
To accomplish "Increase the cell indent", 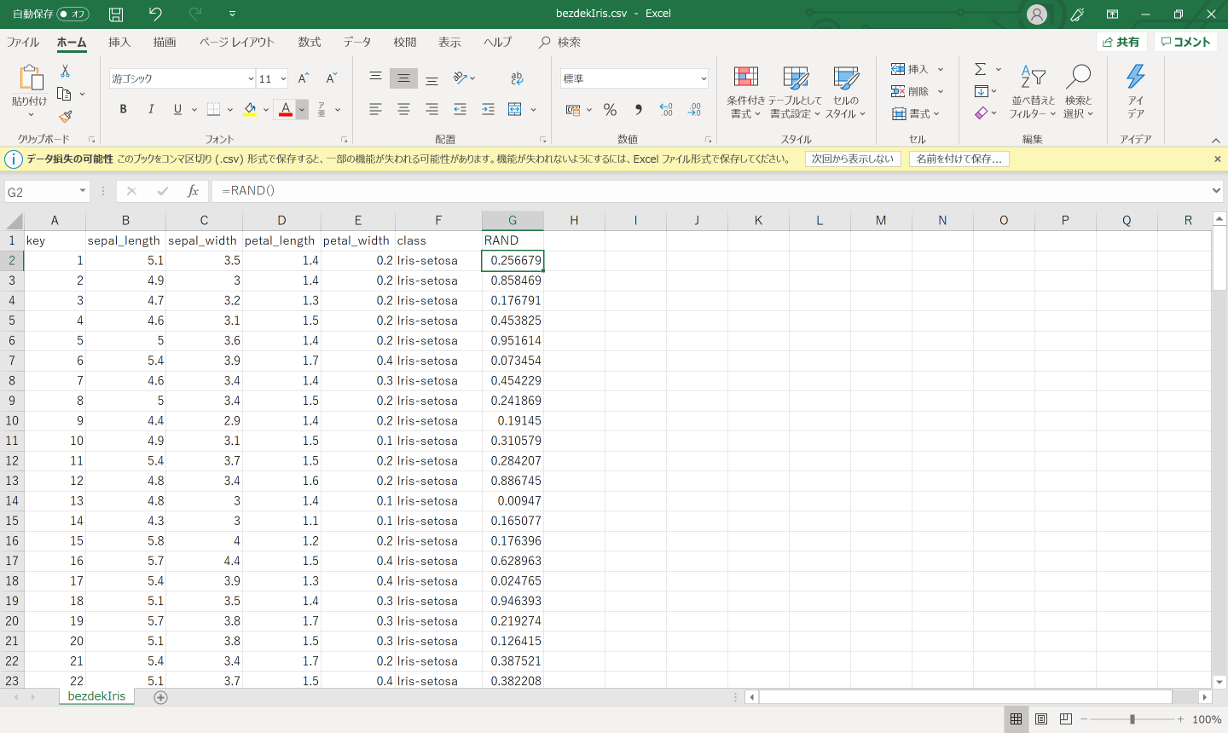I will (488, 109).
